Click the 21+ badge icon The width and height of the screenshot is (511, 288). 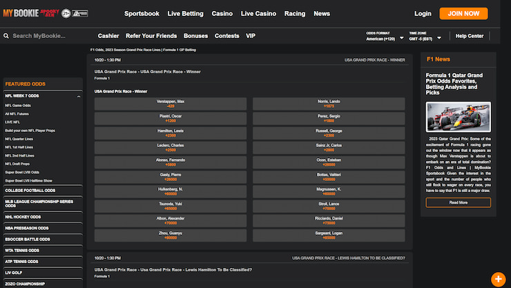[x=66, y=13]
